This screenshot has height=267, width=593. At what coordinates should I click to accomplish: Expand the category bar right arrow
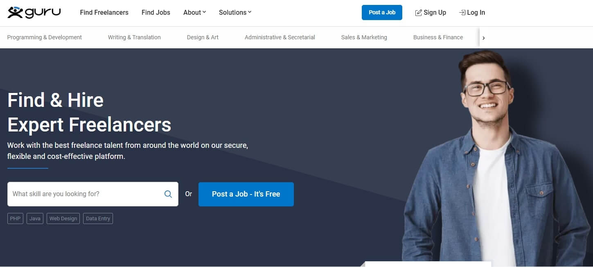[x=483, y=38]
